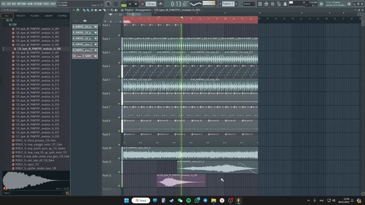Open the Channel rack from top toolbar
The height and width of the screenshot is (205, 365).
[273, 4]
